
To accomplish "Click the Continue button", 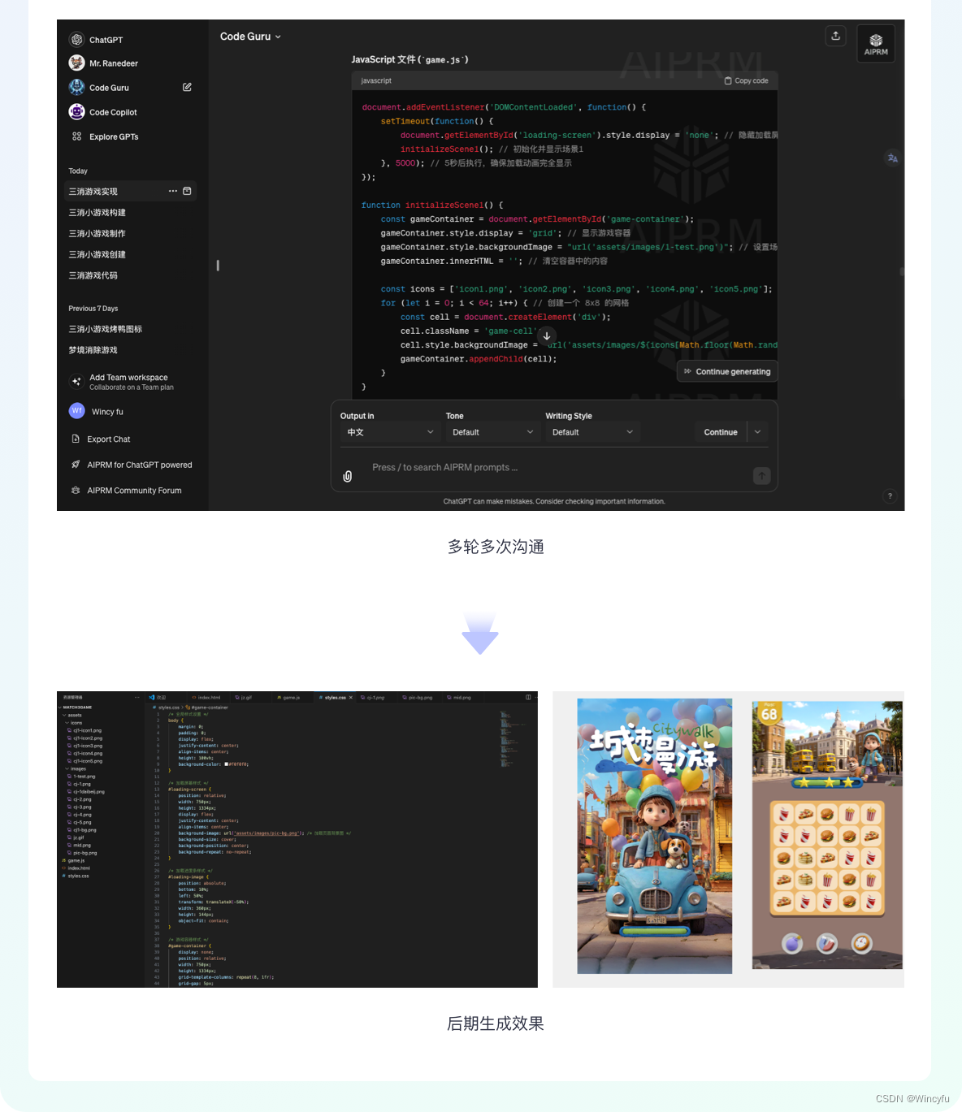I will point(721,432).
